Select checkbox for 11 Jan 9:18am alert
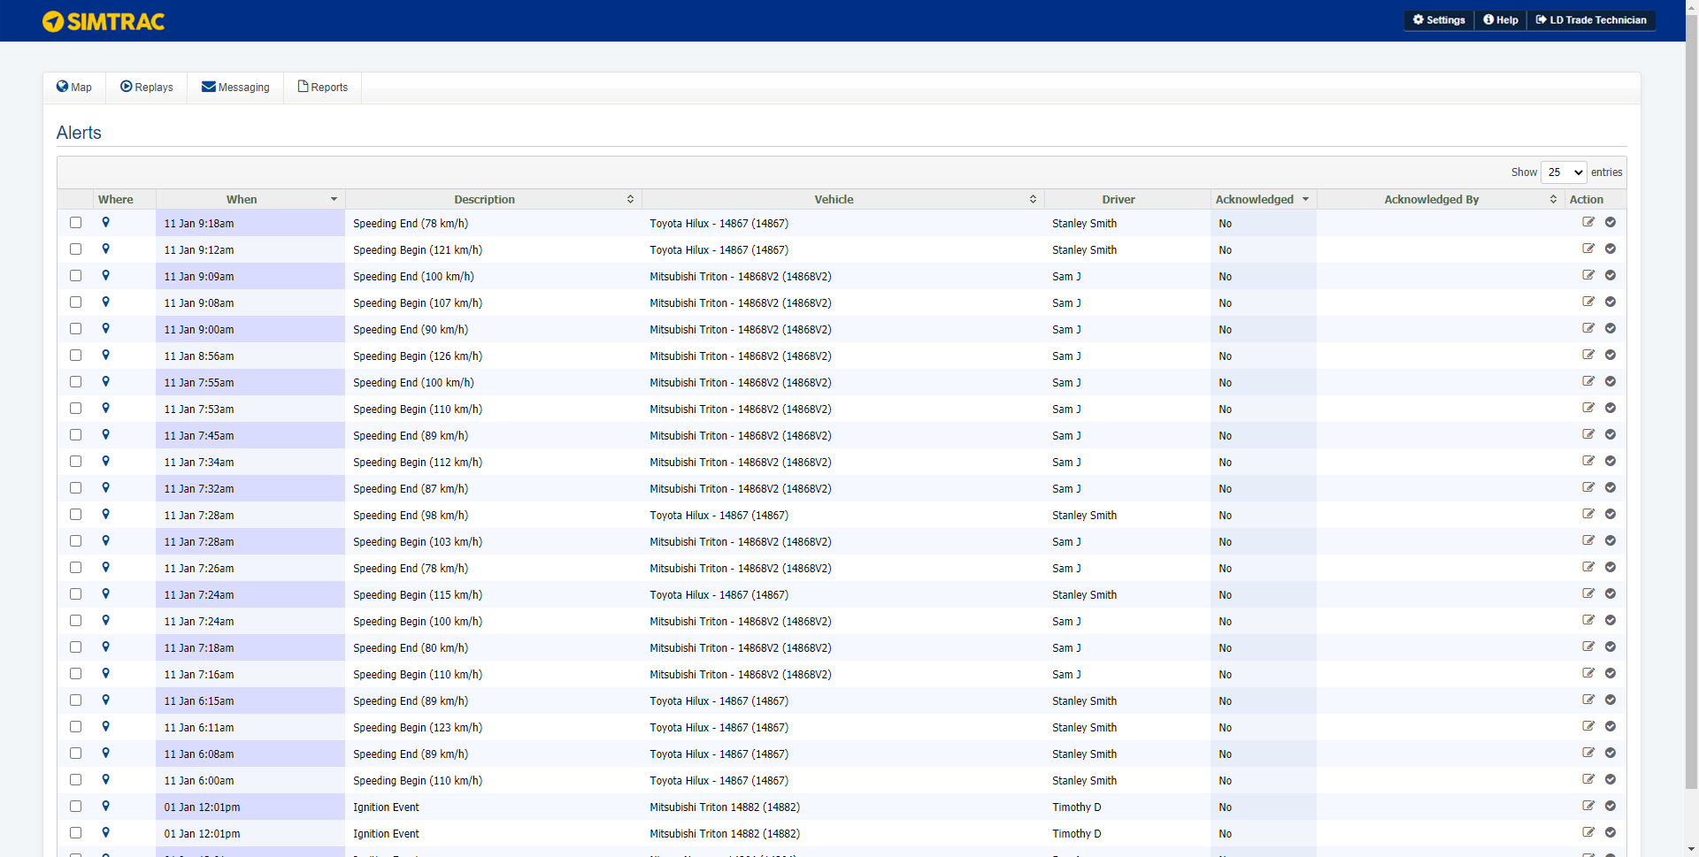1699x857 pixels. click(75, 223)
